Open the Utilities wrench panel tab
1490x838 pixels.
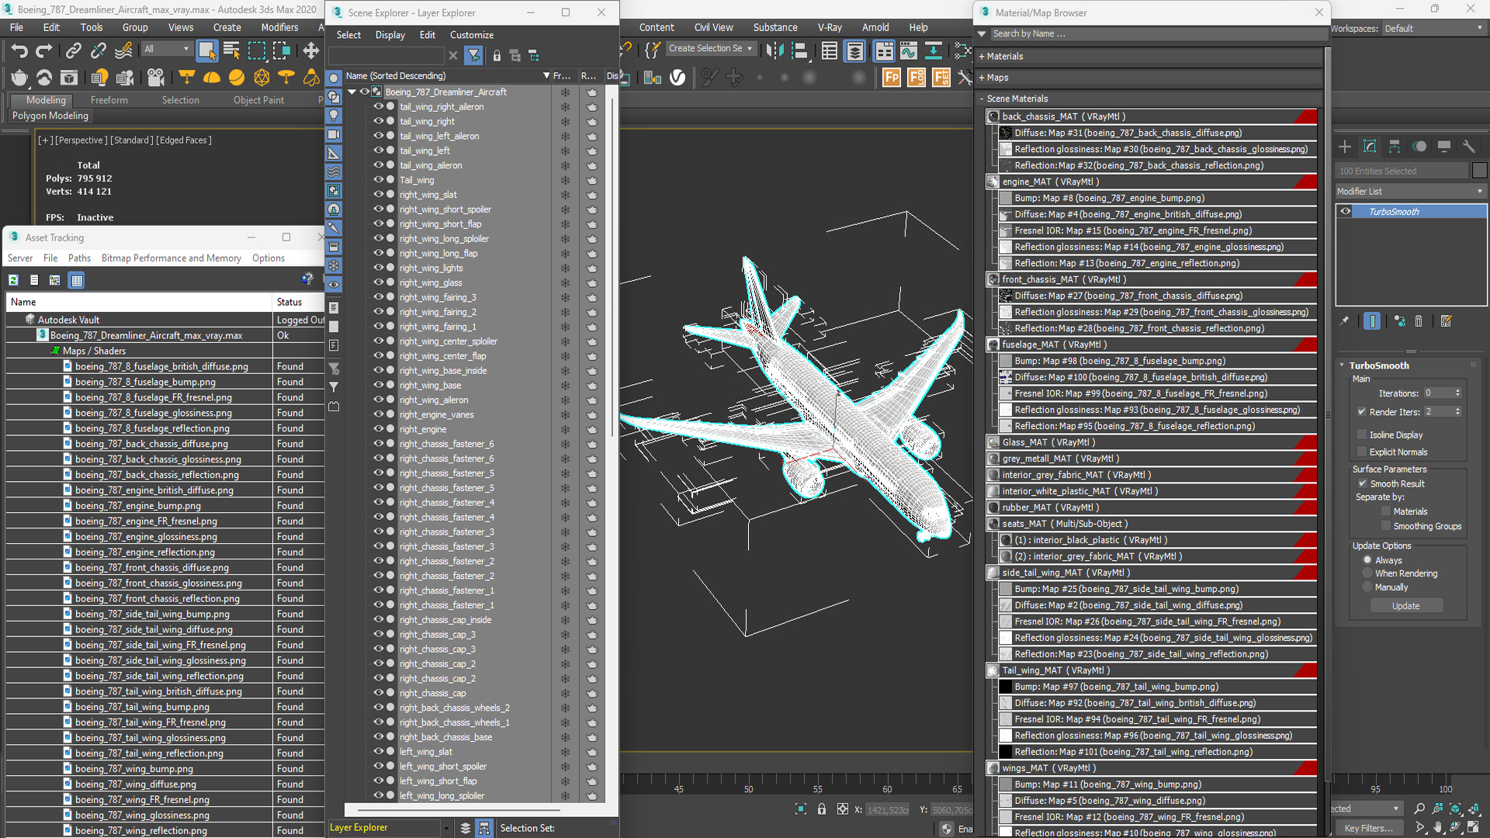point(1468,147)
